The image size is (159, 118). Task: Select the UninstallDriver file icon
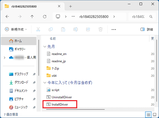coord(48,97)
